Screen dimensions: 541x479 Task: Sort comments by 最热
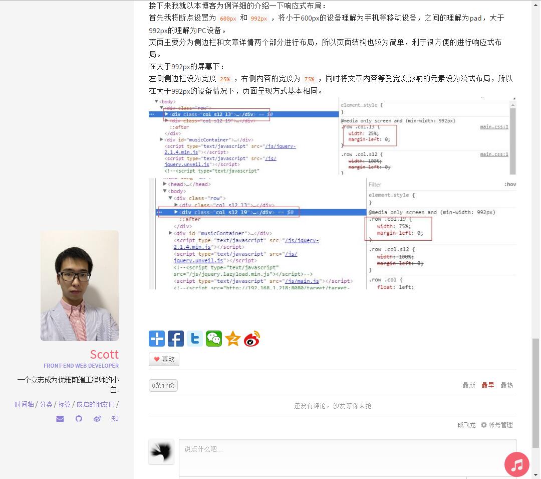pyautogui.click(x=507, y=385)
